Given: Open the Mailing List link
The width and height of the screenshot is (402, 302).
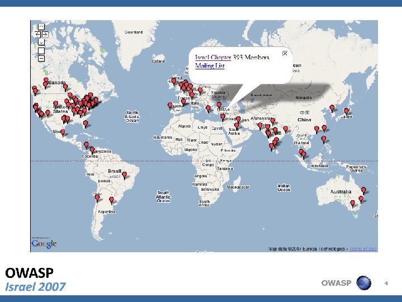Looking at the screenshot, I should pyautogui.click(x=210, y=66).
